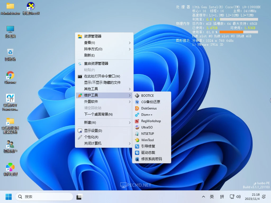This screenshot has width=271, height=203.
Task: Expand the 外置软件 submenu
Action: pos(104,102)
